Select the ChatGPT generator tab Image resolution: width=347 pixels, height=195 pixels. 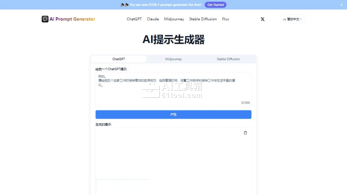tap(119, 59)
